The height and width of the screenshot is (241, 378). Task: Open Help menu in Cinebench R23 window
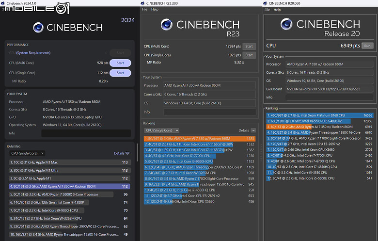[155, 9]
